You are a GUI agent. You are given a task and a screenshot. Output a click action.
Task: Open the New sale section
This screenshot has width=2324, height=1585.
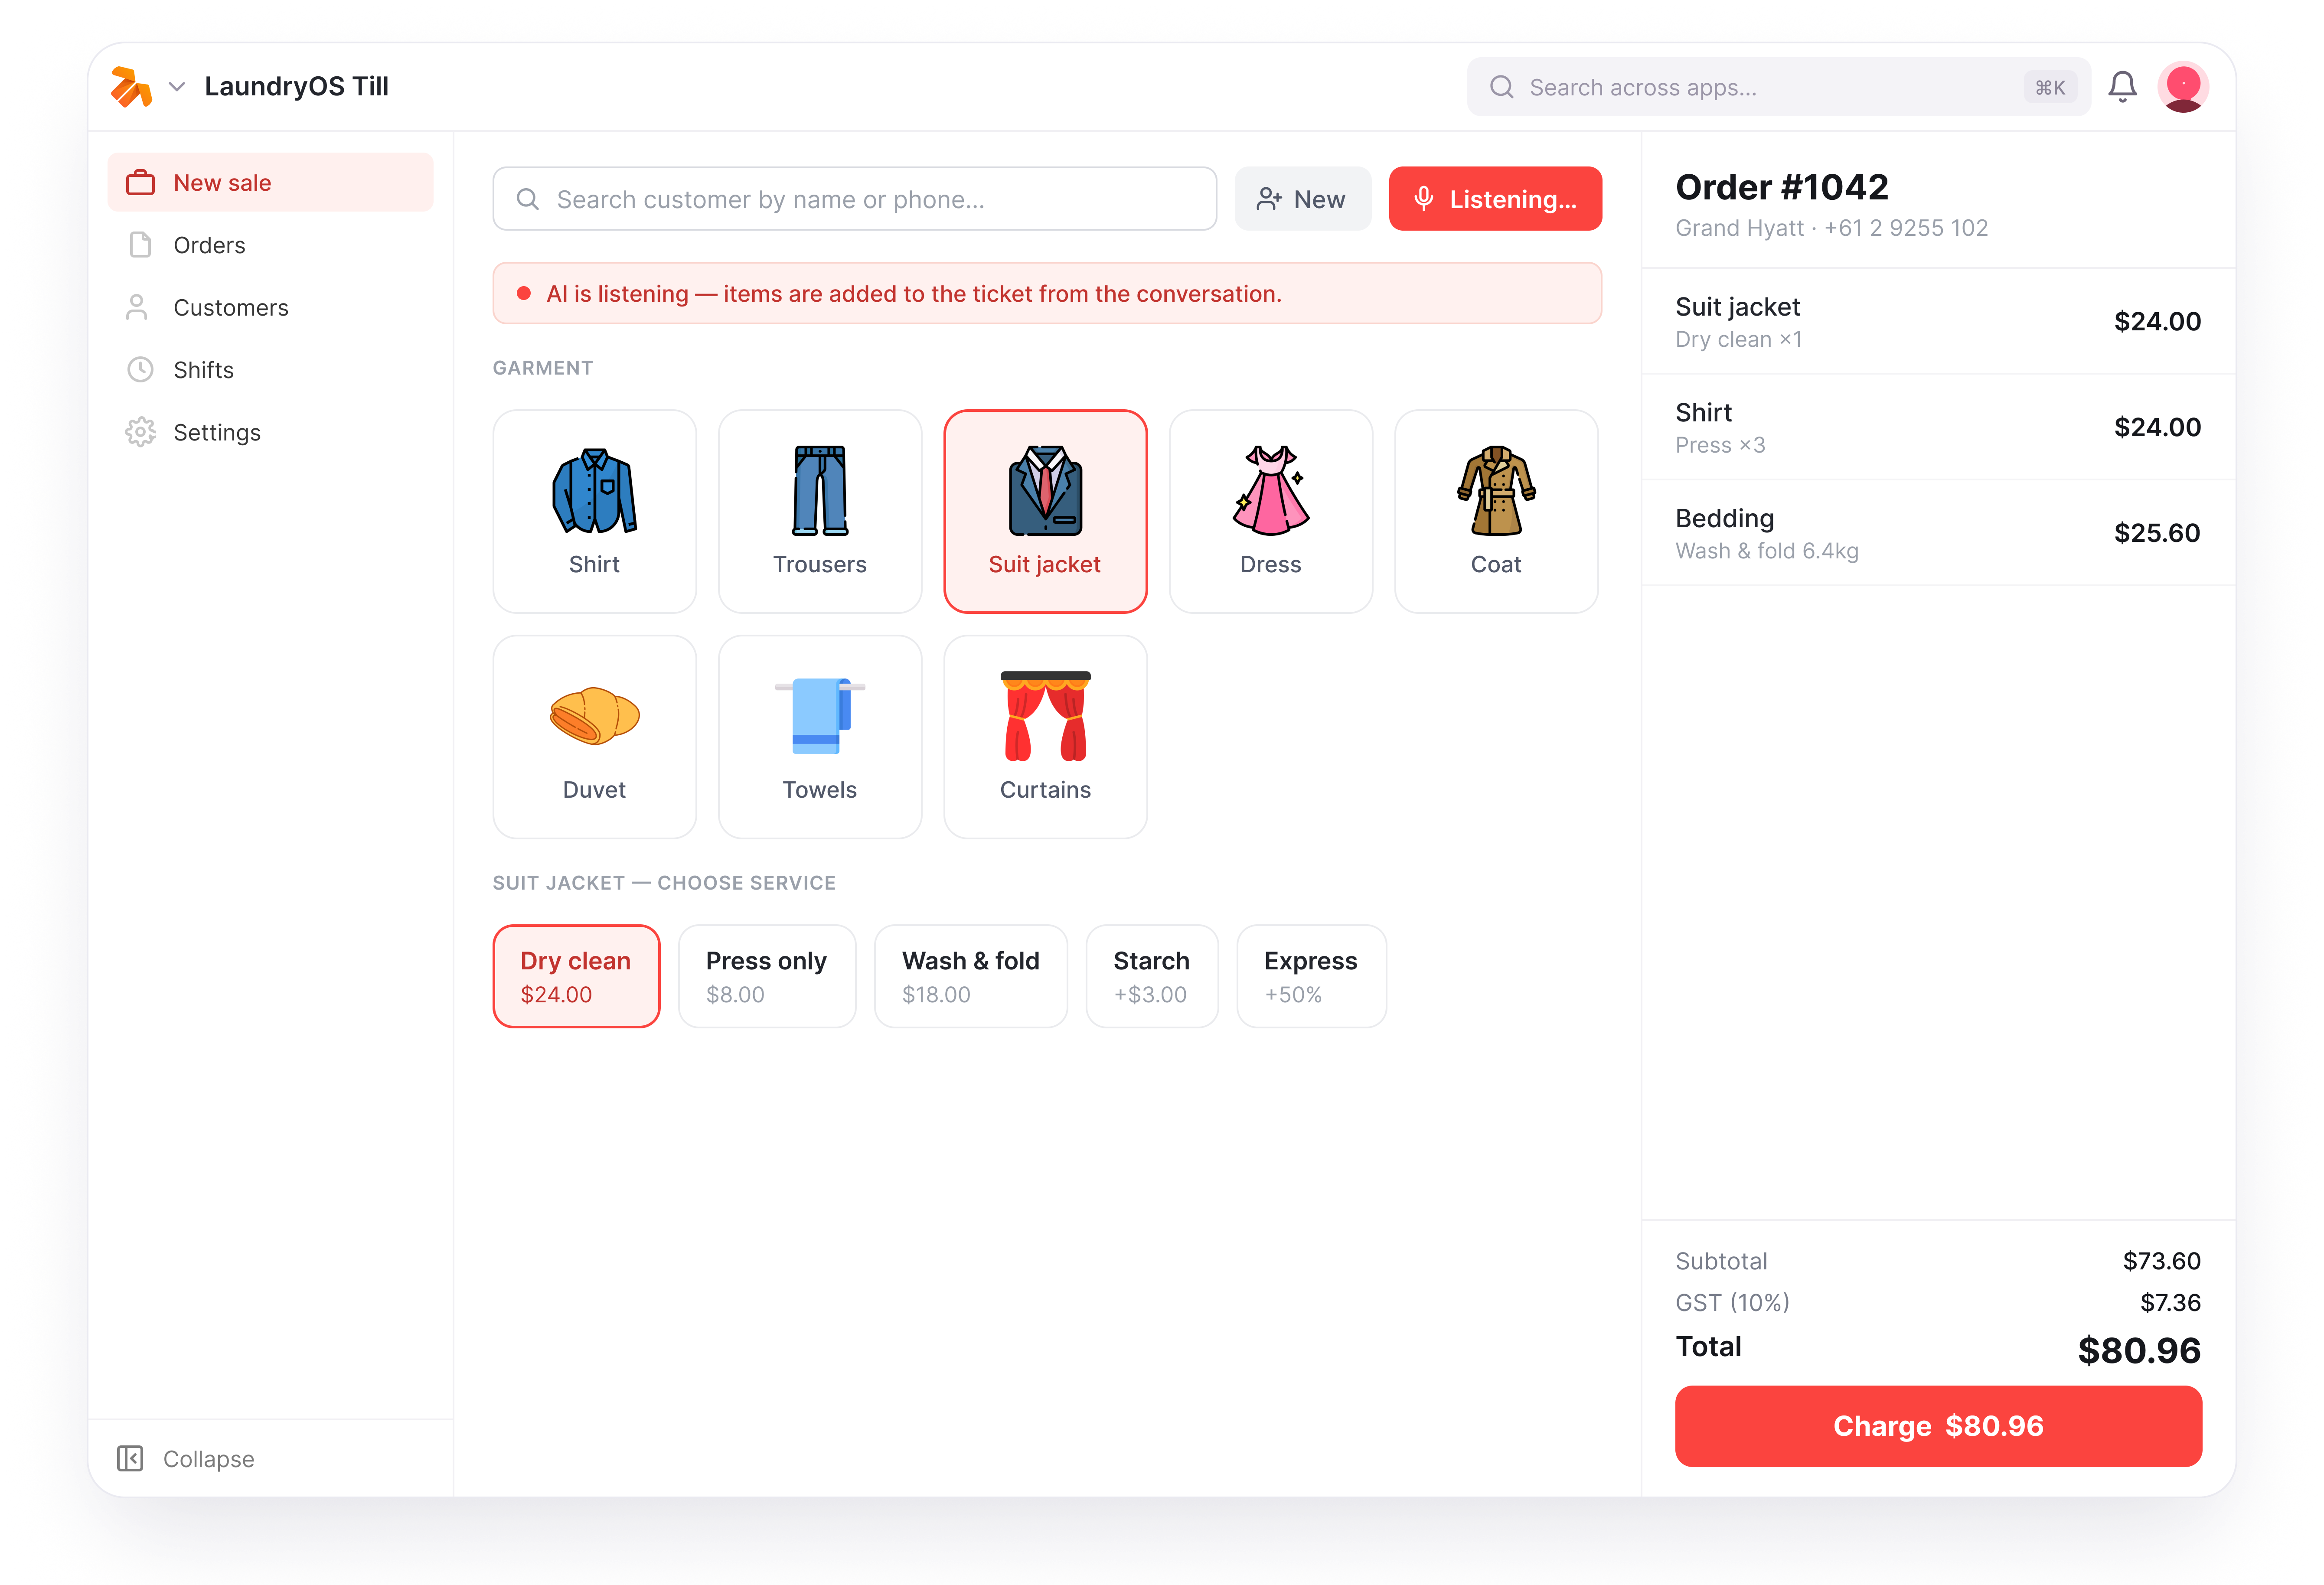tap(270, 182)
